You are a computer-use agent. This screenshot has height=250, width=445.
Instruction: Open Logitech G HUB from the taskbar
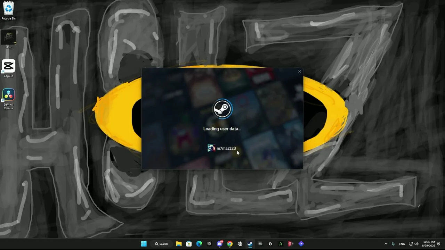(270, 244)
